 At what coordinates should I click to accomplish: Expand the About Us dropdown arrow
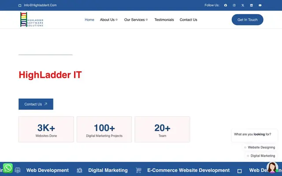(x=116, y=20)
